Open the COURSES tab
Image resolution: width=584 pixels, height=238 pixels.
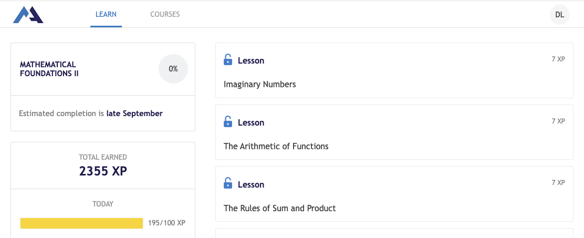[165, 14]
